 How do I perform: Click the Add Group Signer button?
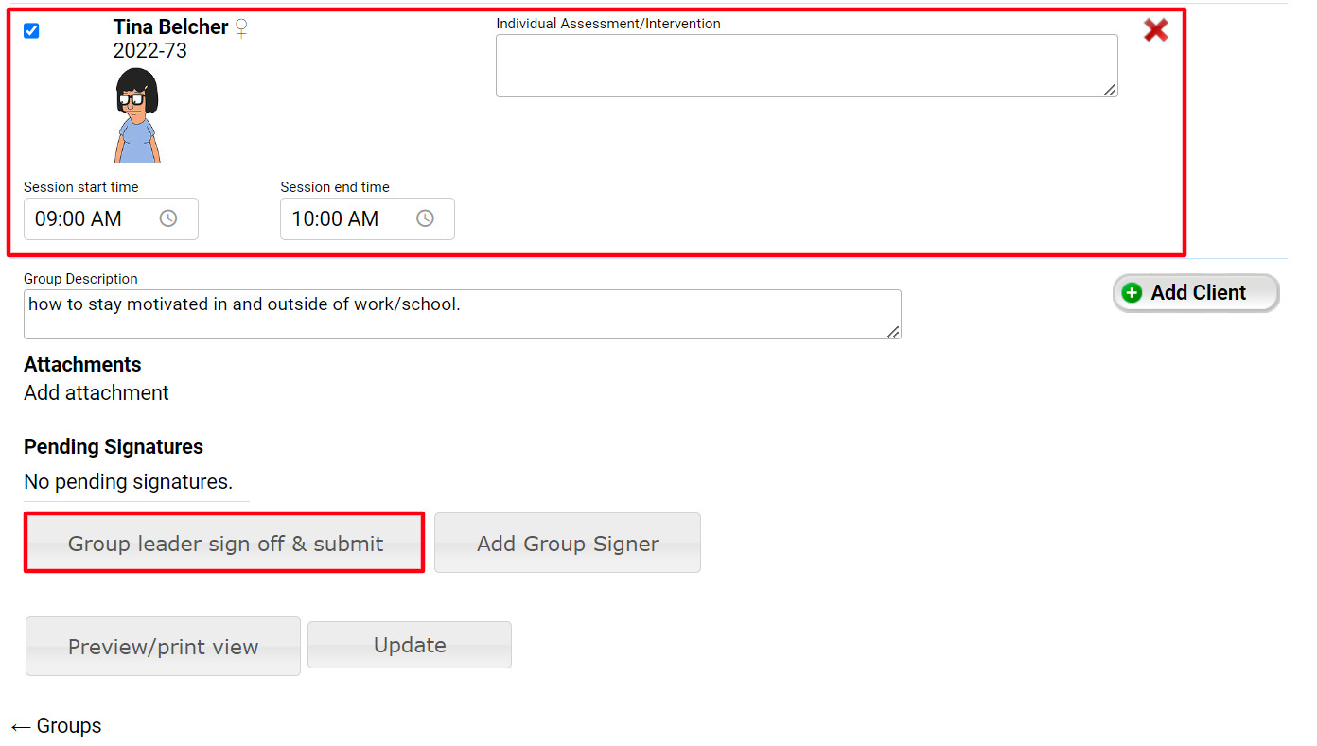567,543
